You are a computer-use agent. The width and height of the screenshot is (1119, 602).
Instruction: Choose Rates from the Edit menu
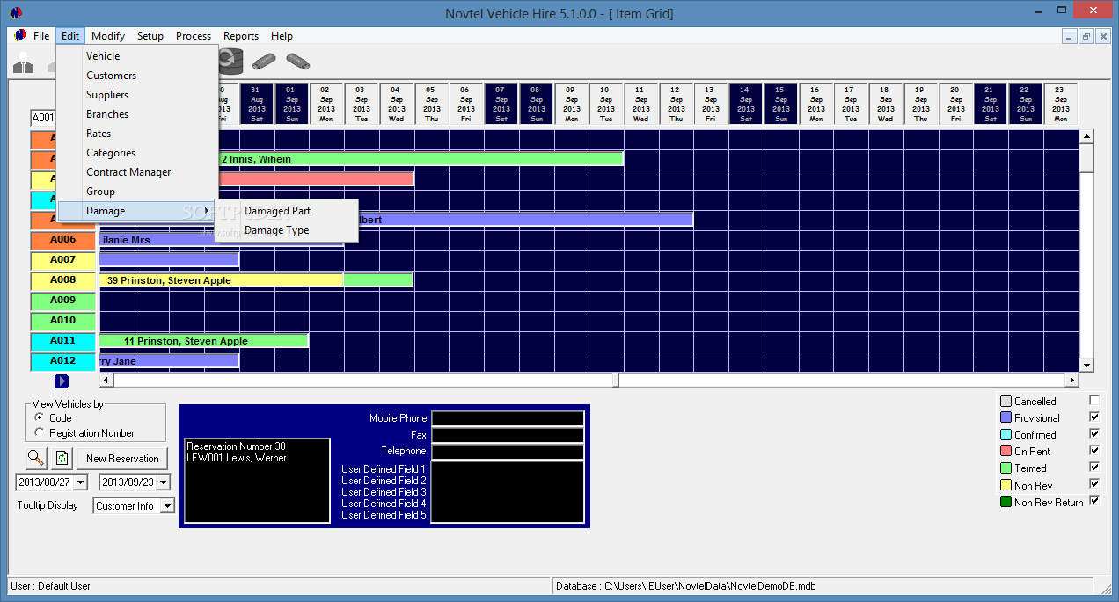click(137, 134)
